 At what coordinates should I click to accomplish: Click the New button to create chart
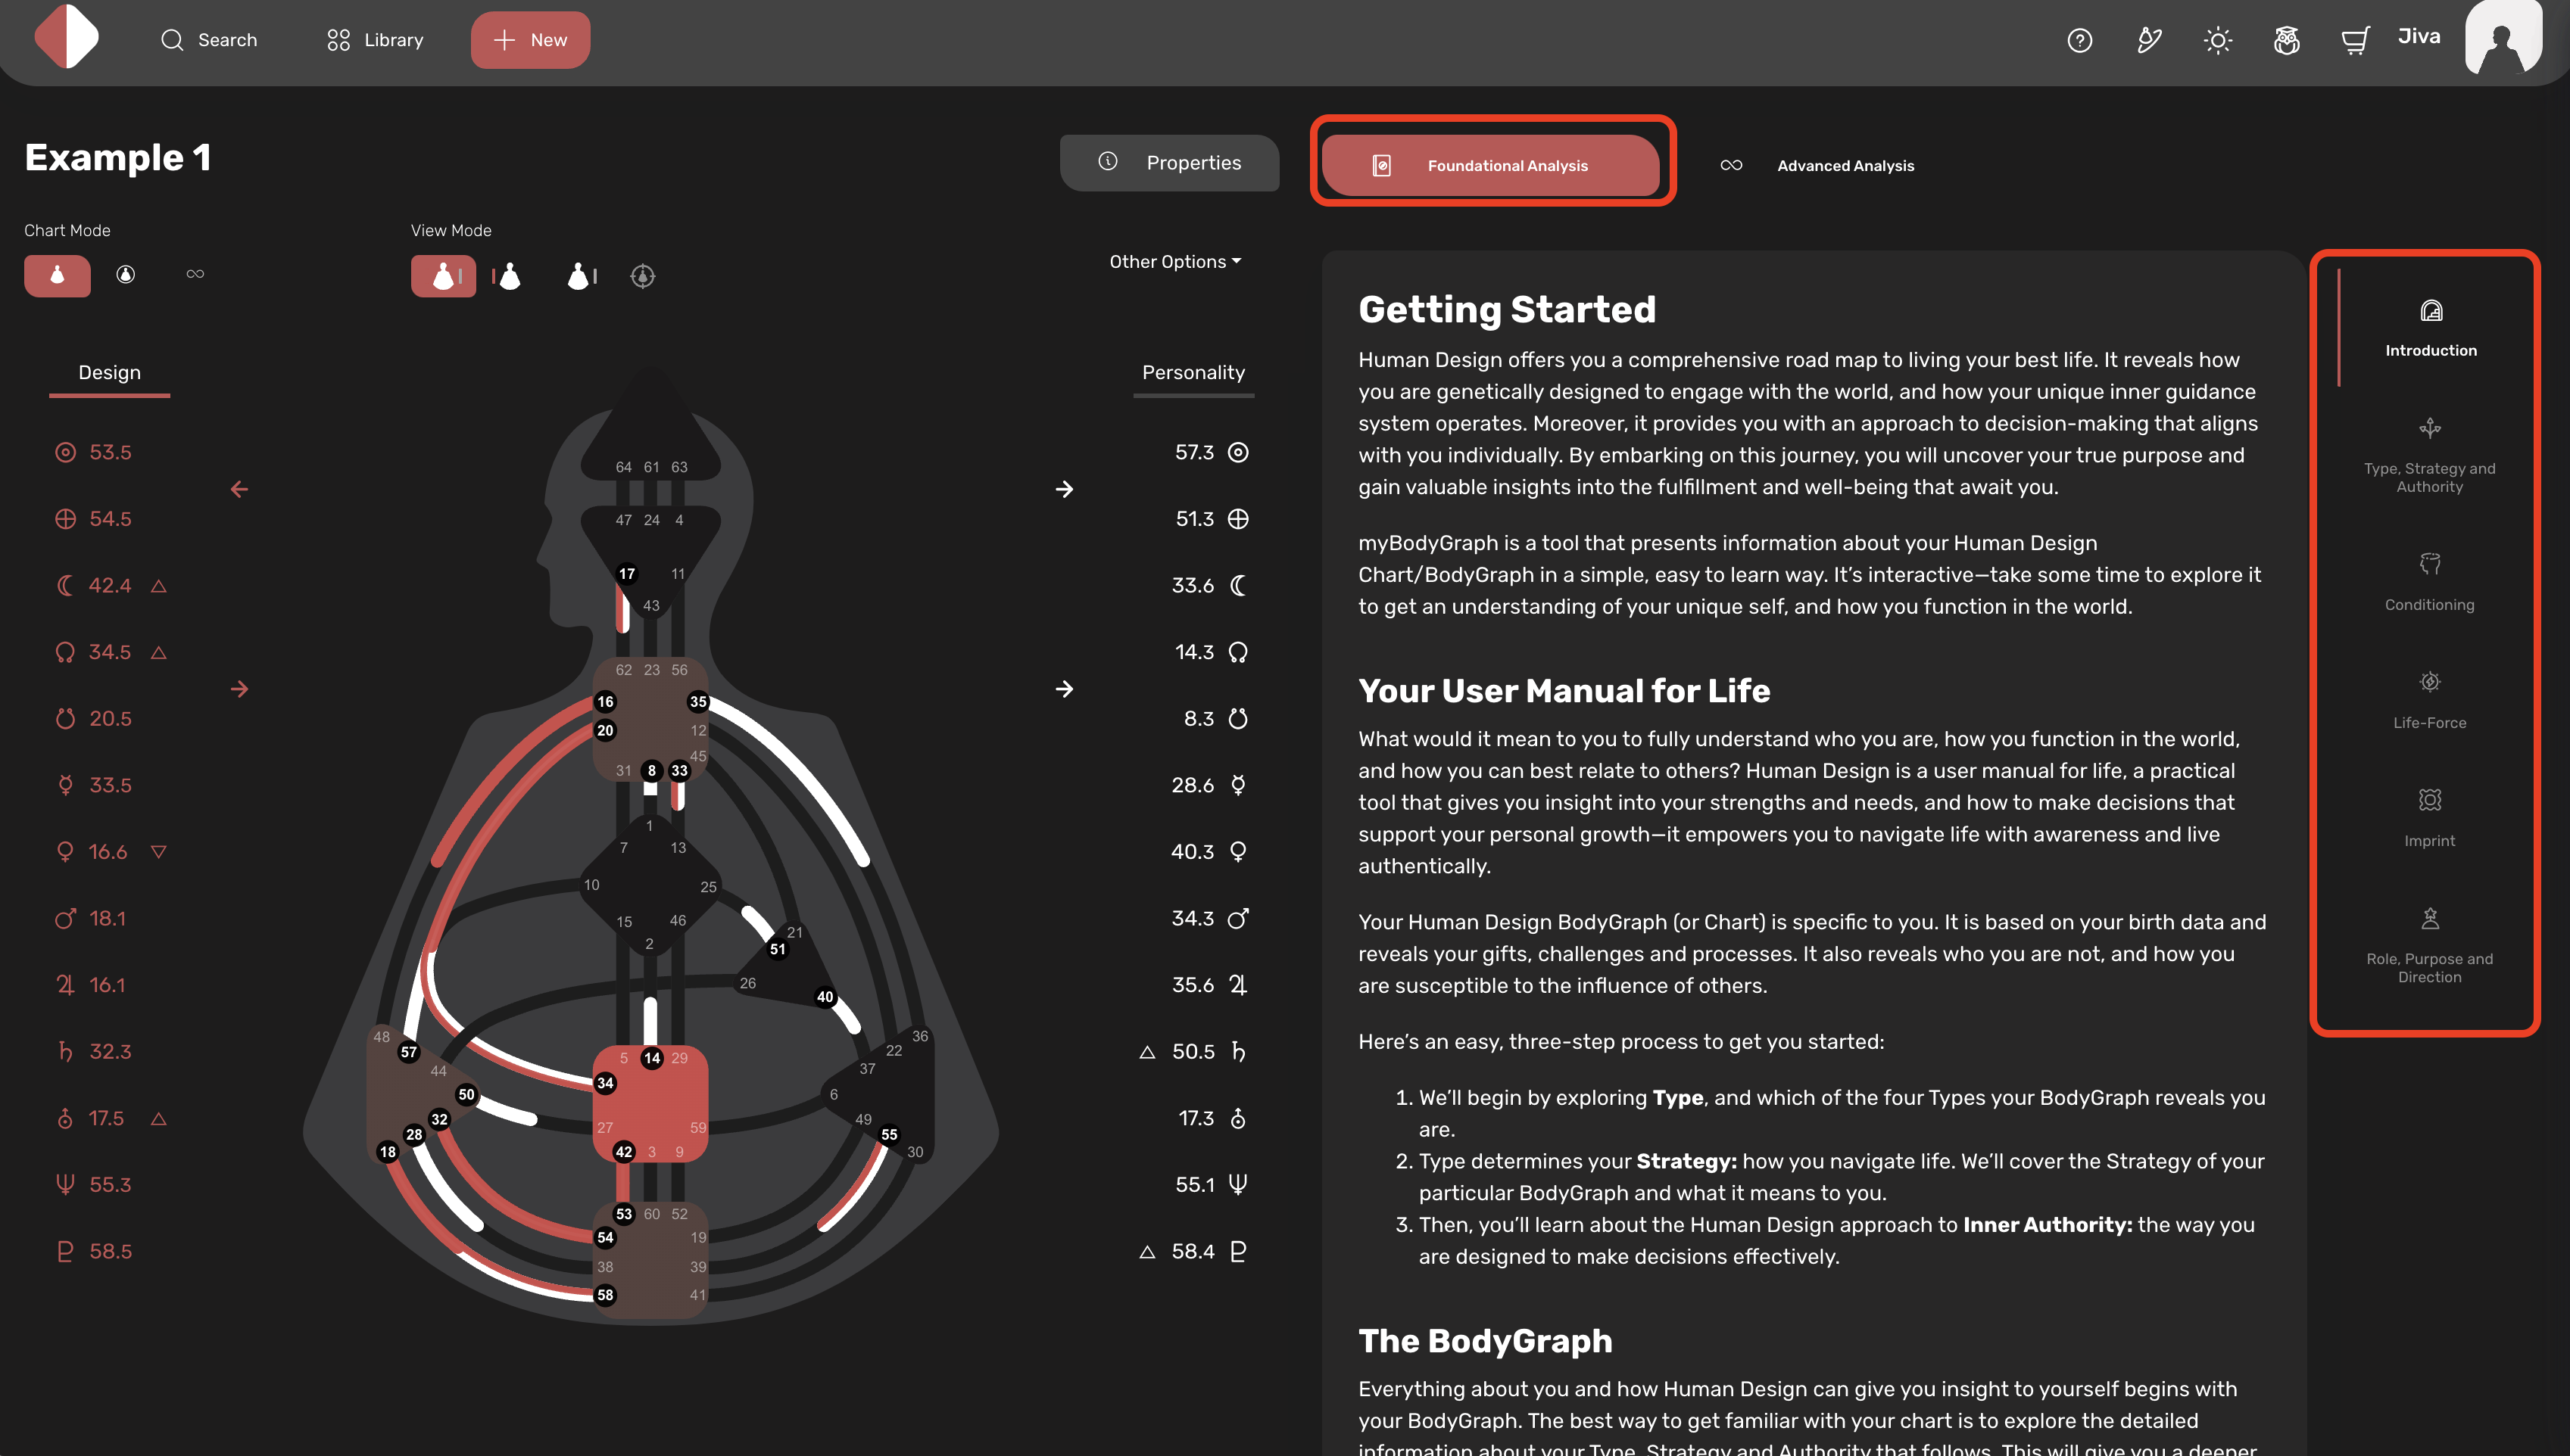533,39
